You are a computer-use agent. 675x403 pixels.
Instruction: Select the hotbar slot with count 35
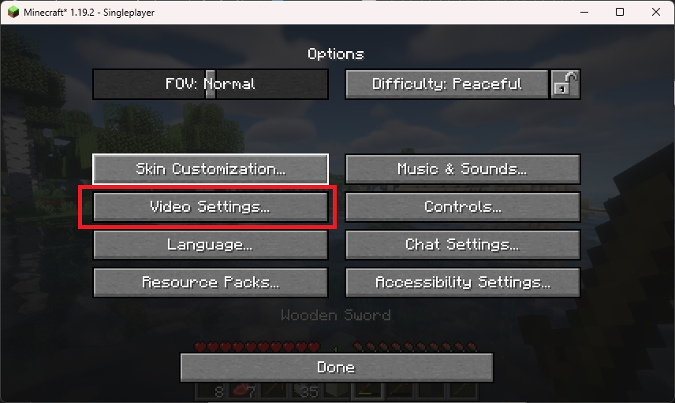(x=306, y=391)
